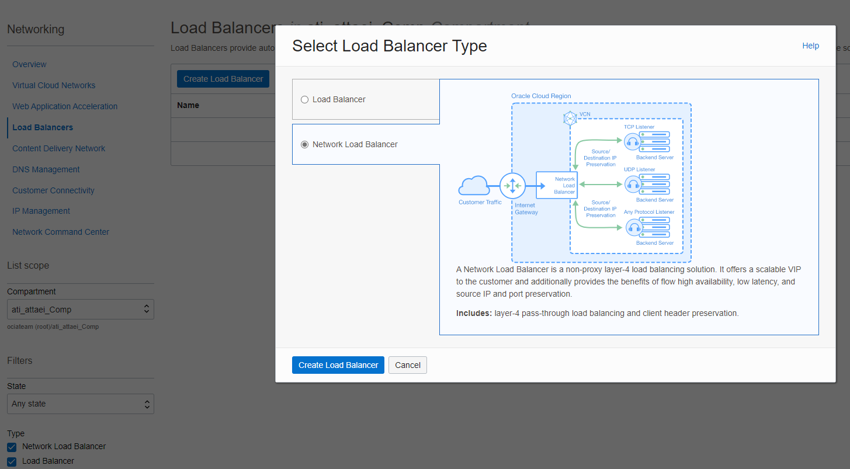The height and width of the screenshot is (469, 850).
Task: Uncheck the Load Balancer type filter
Action: pyautogui.click(x=12, y=461)
